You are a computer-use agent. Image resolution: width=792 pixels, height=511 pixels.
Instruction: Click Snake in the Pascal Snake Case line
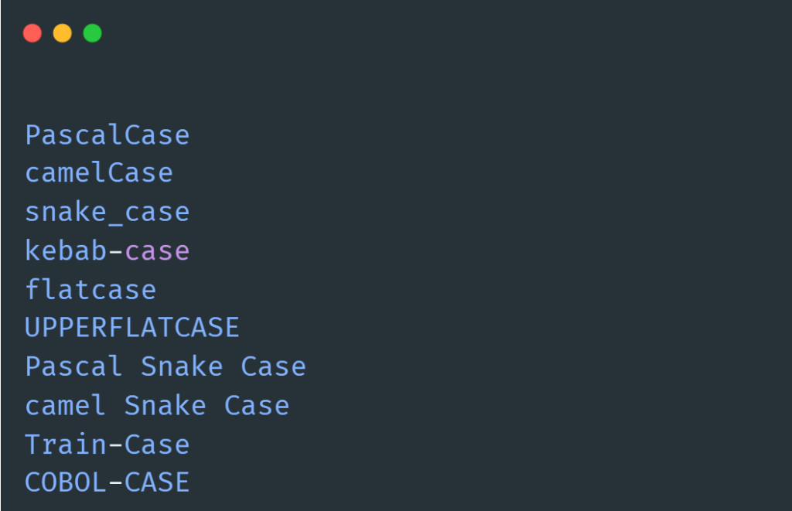(182, 366)
